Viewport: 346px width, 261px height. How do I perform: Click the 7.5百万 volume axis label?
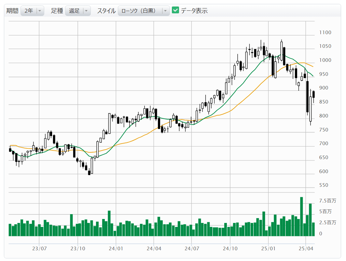point(327,201)
